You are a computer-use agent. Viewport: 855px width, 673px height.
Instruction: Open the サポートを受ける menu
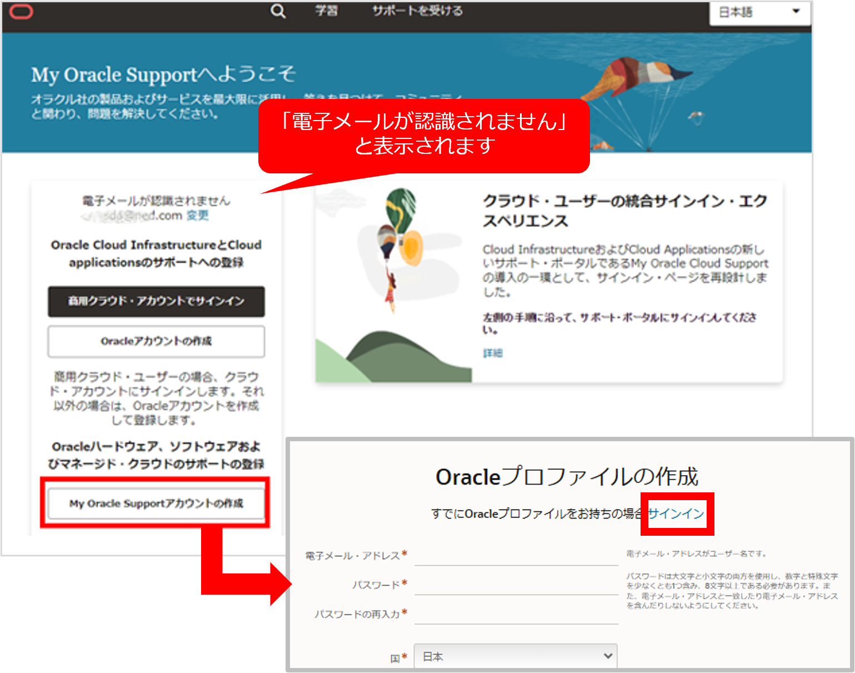tap(417, 11)
